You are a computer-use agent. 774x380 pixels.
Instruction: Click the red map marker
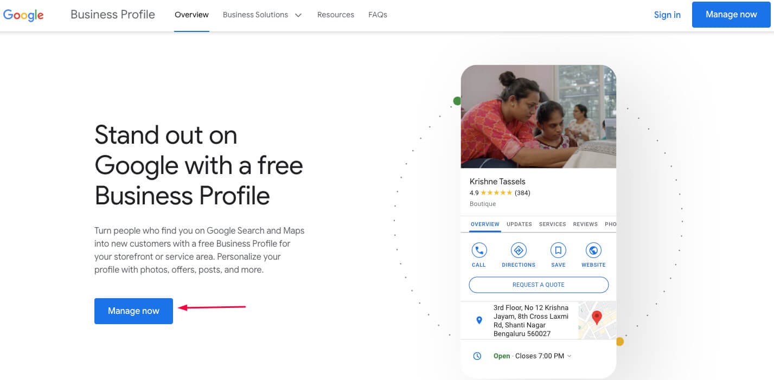tap(597, 318)
